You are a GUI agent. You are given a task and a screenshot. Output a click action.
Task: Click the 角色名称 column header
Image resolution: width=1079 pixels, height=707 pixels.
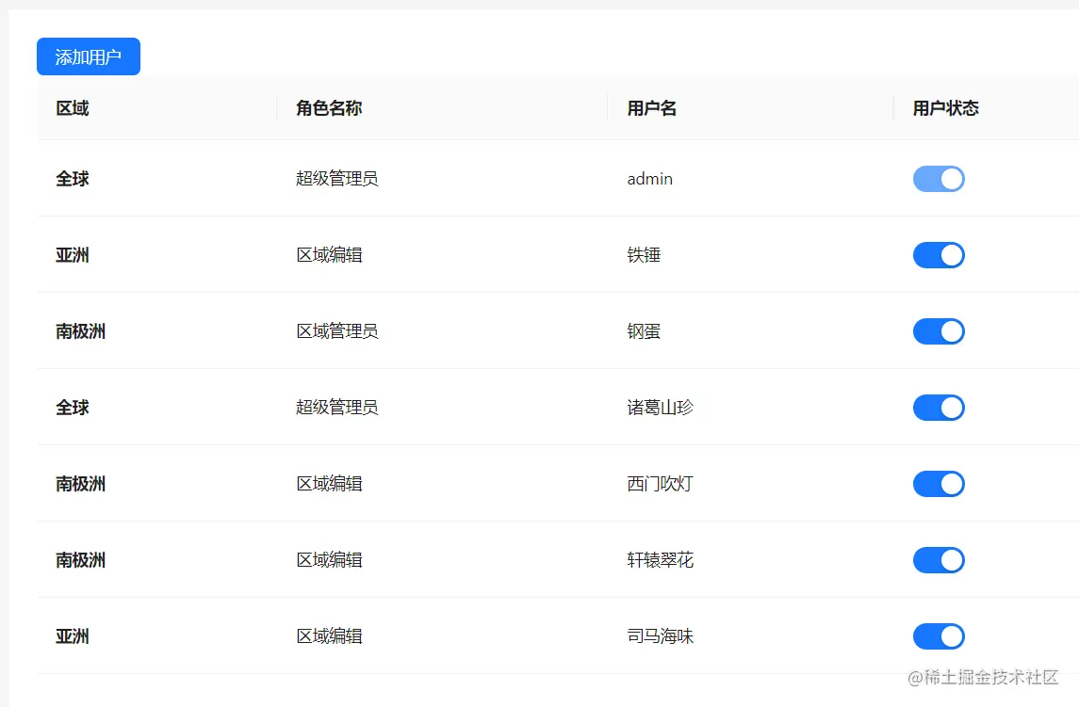(x=329, y=108)
